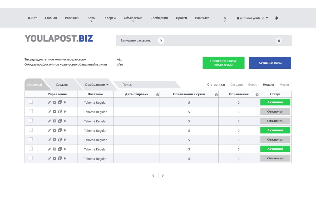Duplicate the first row with the copy icon
Viewport: 316px width, 210px height.
pyautogui.click(x=60, y=102)
